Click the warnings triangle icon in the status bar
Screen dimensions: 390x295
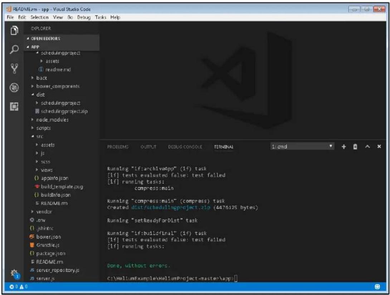pyautogui.click(x=21, y=287)
